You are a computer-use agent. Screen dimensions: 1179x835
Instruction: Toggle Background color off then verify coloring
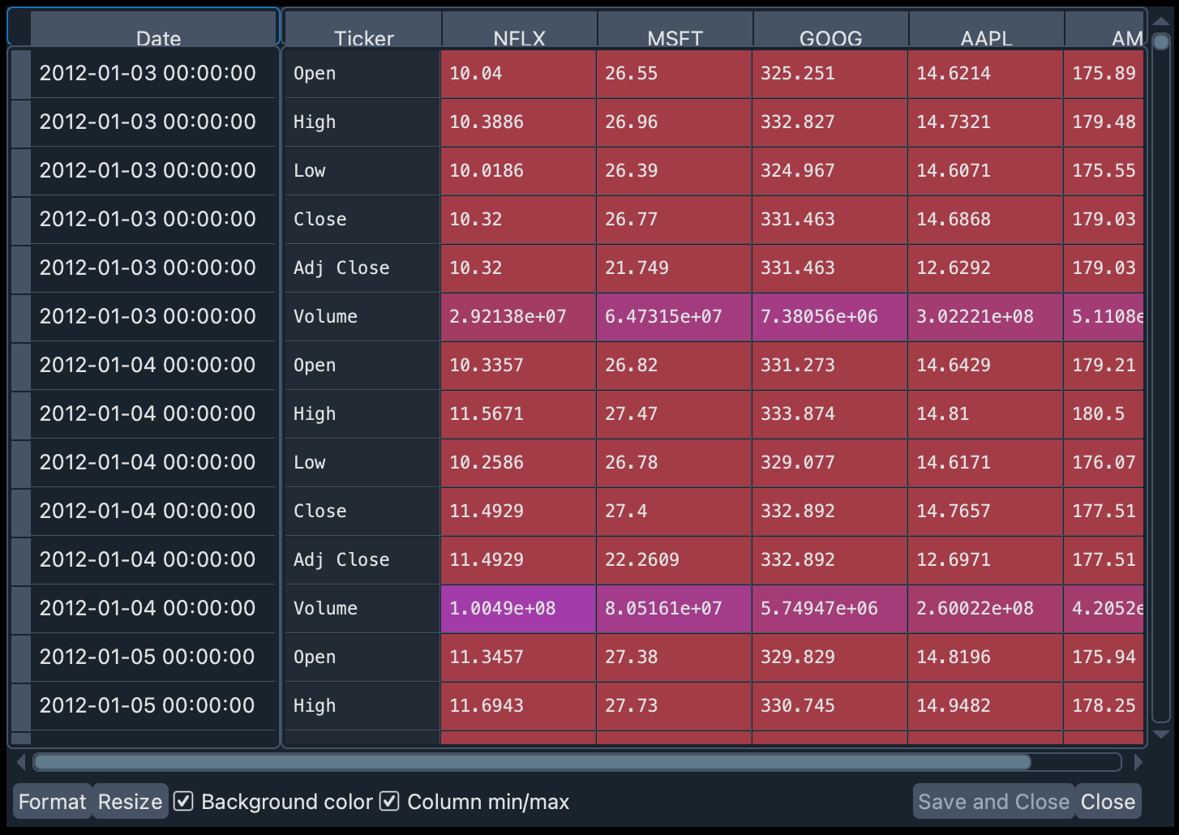click(x=183, y=801)
